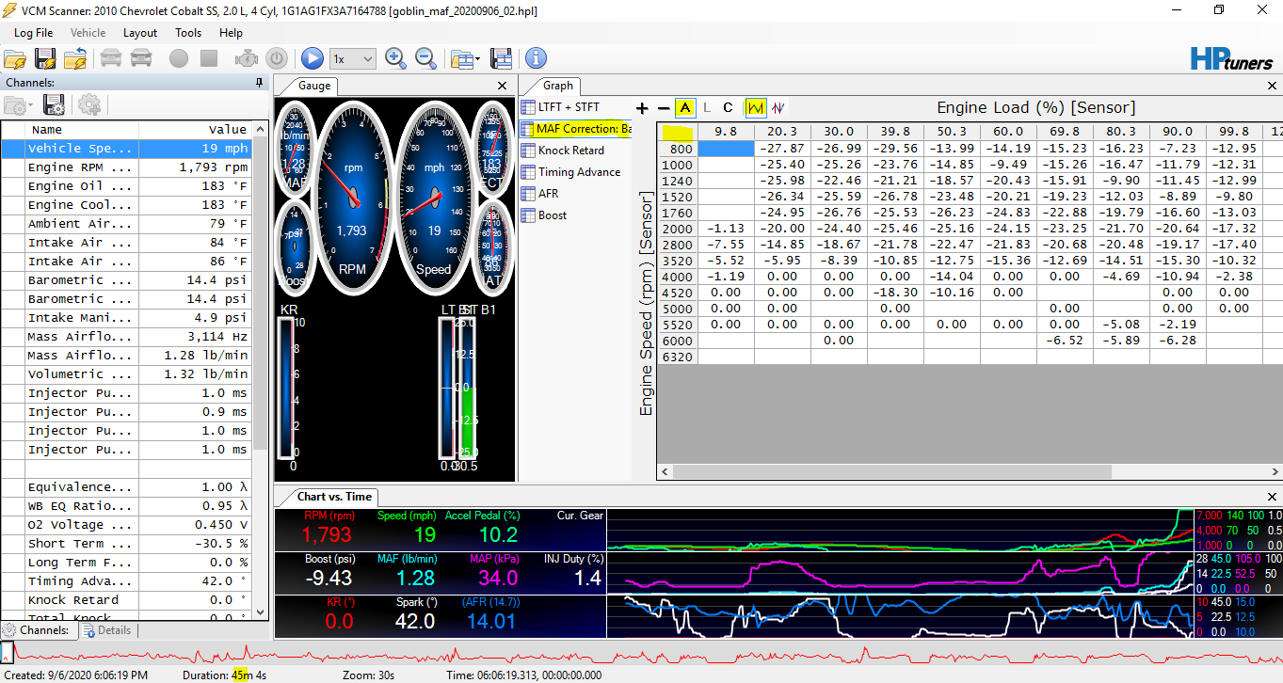Toggle the A mode button in graph toolbar
The width and height of the screenshot is (1283, 683).
[x=685, y=108]
